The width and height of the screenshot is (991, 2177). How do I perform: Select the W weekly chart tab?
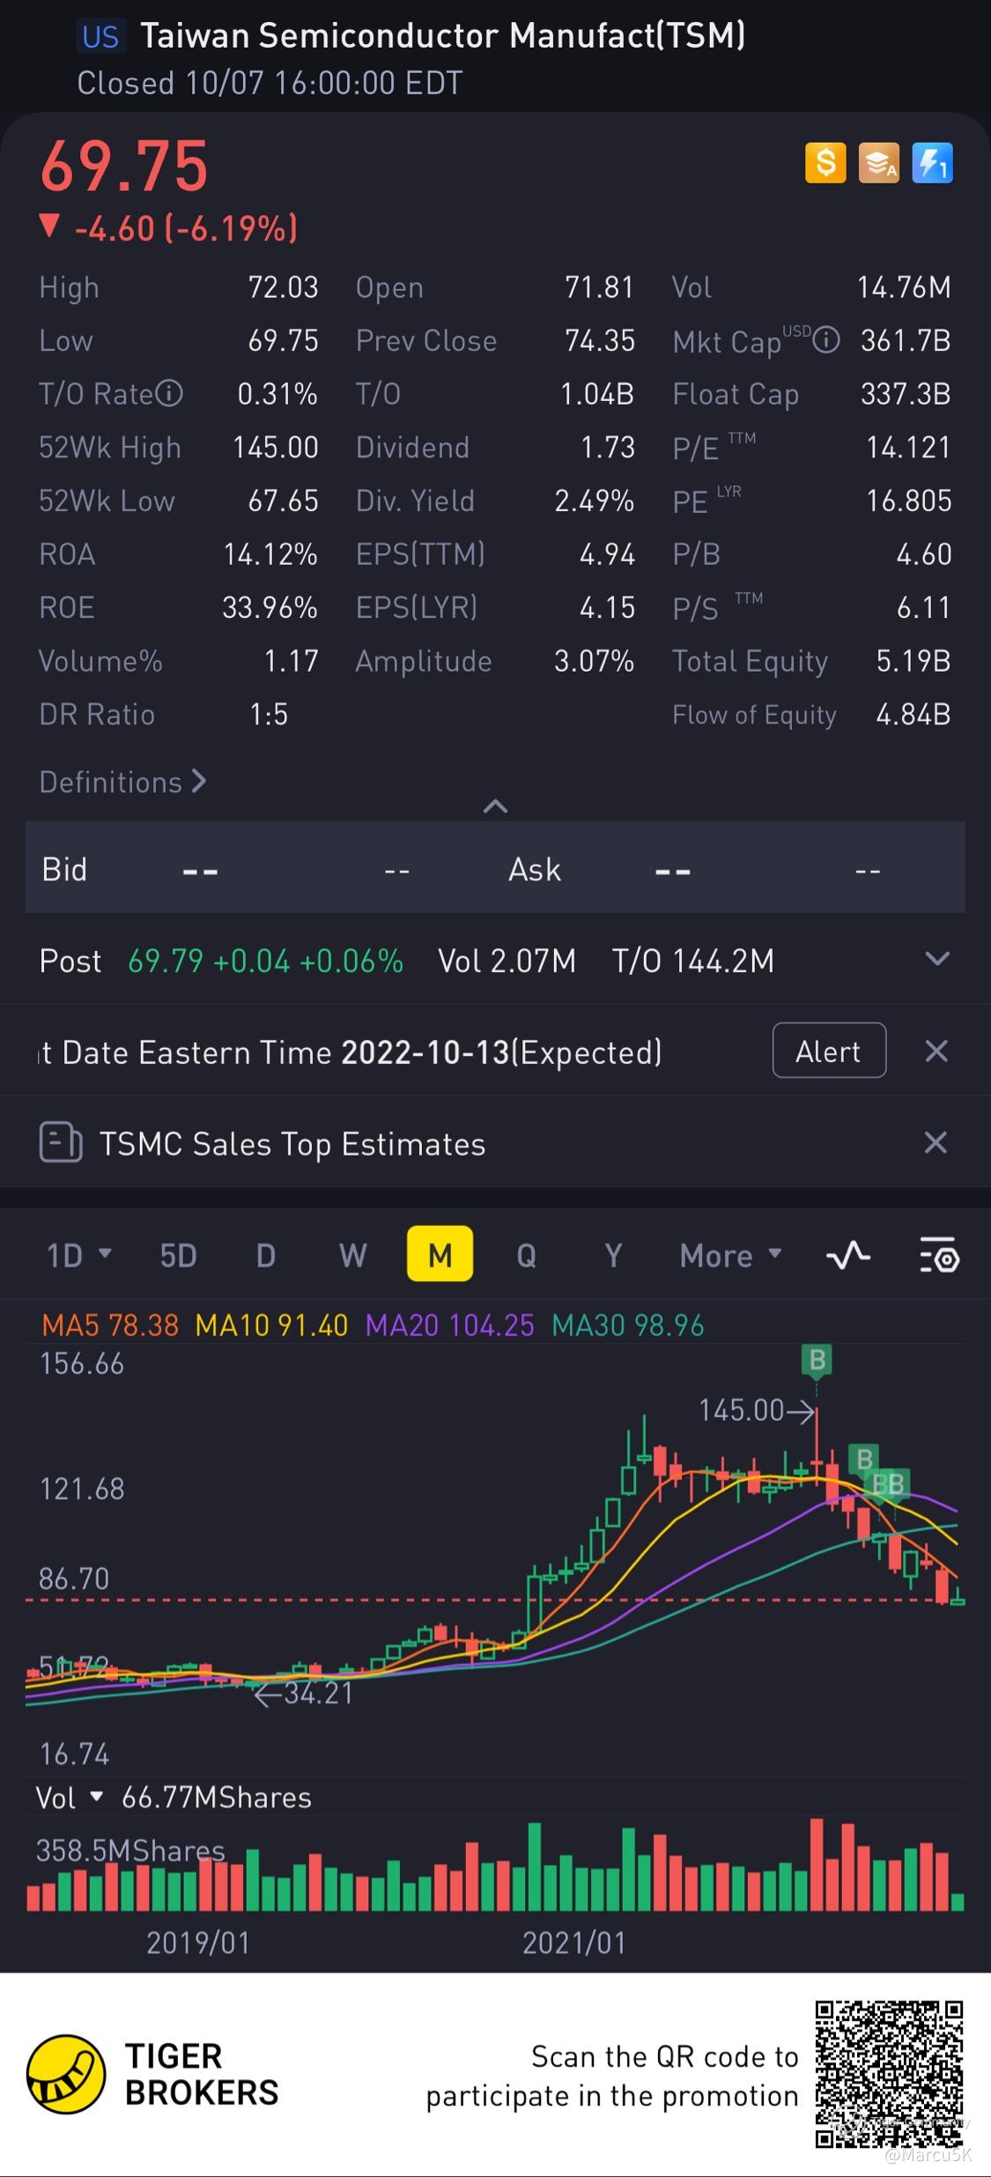click(352, 1255)
